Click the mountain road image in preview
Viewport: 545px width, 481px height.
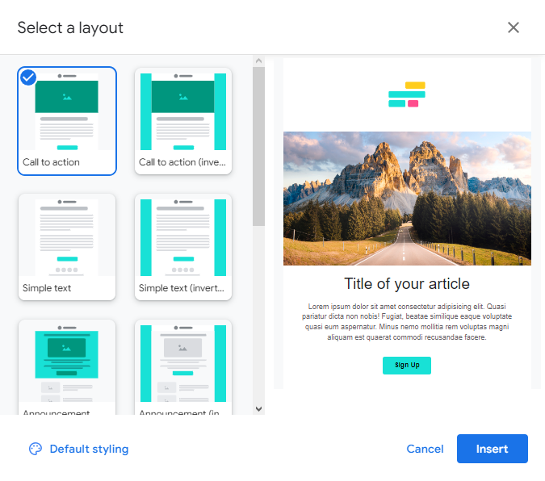pyautogui.click(x=407, y=198)
